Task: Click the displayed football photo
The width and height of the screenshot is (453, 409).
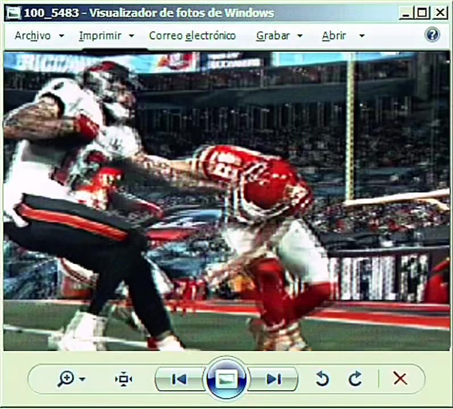Action: coord(226,201)
